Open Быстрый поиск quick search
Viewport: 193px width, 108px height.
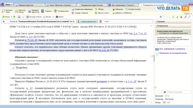pos(7,11)
